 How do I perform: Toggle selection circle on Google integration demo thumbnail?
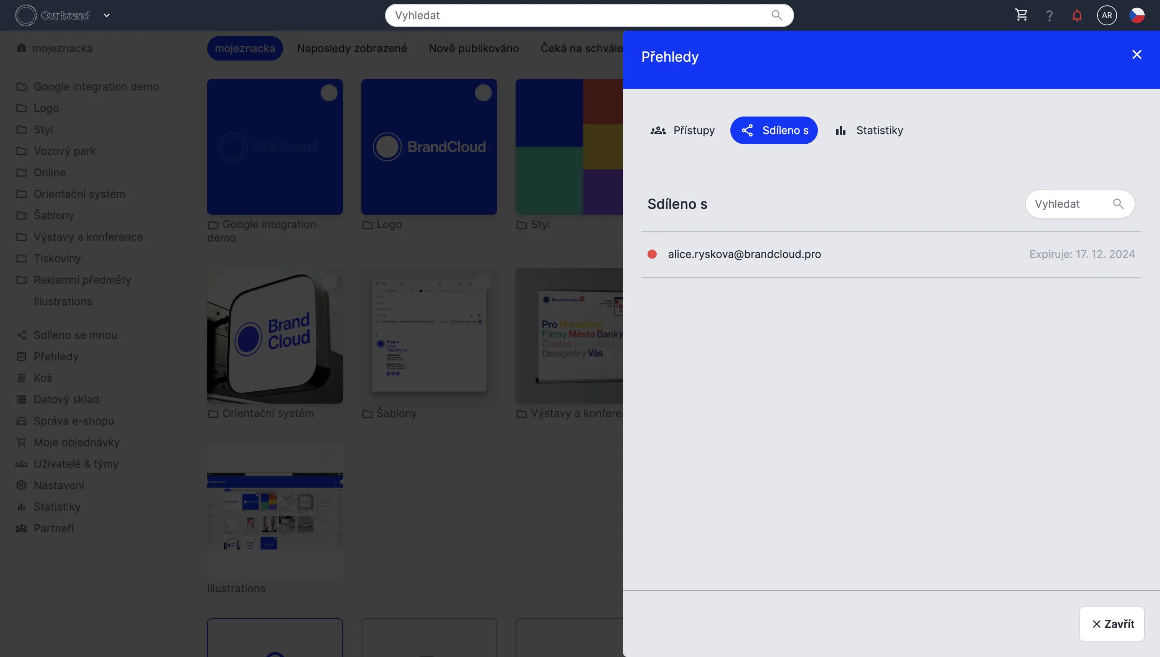[329, 93]
